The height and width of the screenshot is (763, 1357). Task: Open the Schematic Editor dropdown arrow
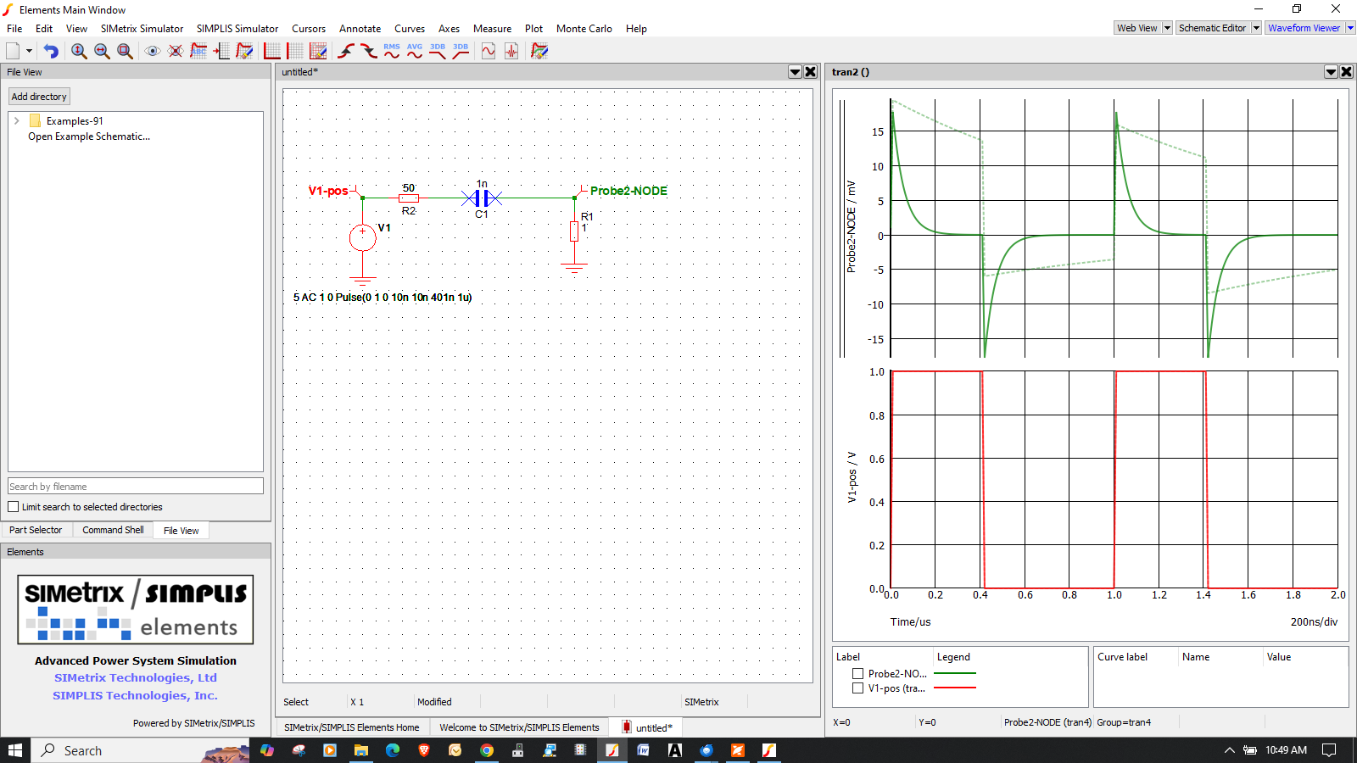click(x=1256, y=28)
